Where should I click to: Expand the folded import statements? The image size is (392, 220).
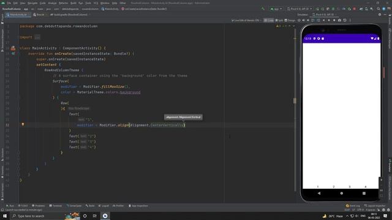click(37, 37)
